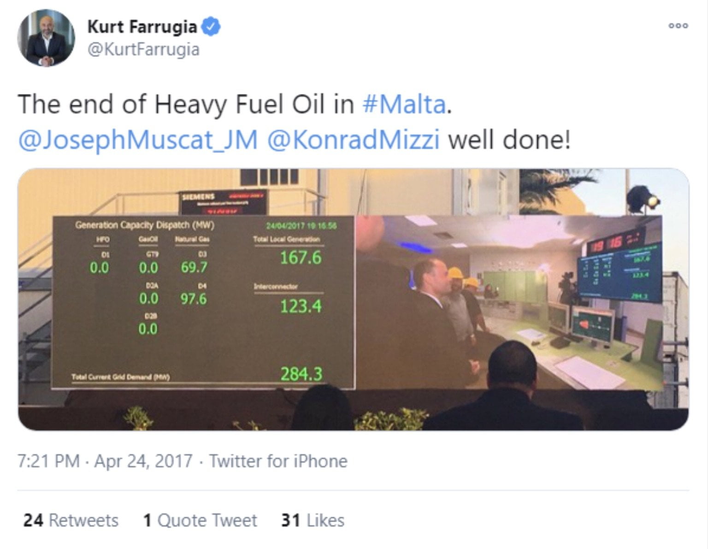Open the three-dot more options menu
Screen dimensions: 708x549
(678, 26)
